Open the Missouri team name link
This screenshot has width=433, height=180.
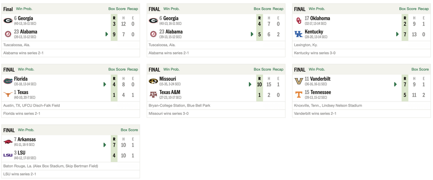(168, 79)
